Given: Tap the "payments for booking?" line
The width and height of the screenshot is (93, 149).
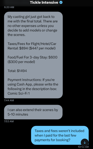Looking at the screenshot, I should click(52, 140).
